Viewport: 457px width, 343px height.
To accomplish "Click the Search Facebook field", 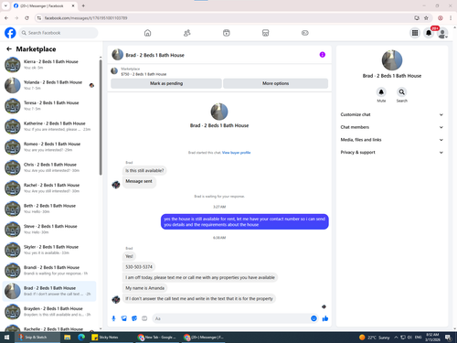I will point(58,33).
